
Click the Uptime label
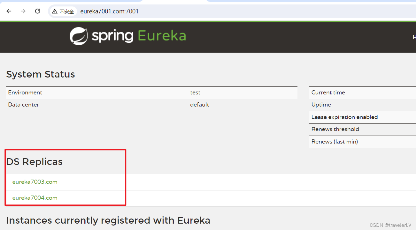(321, 105)
